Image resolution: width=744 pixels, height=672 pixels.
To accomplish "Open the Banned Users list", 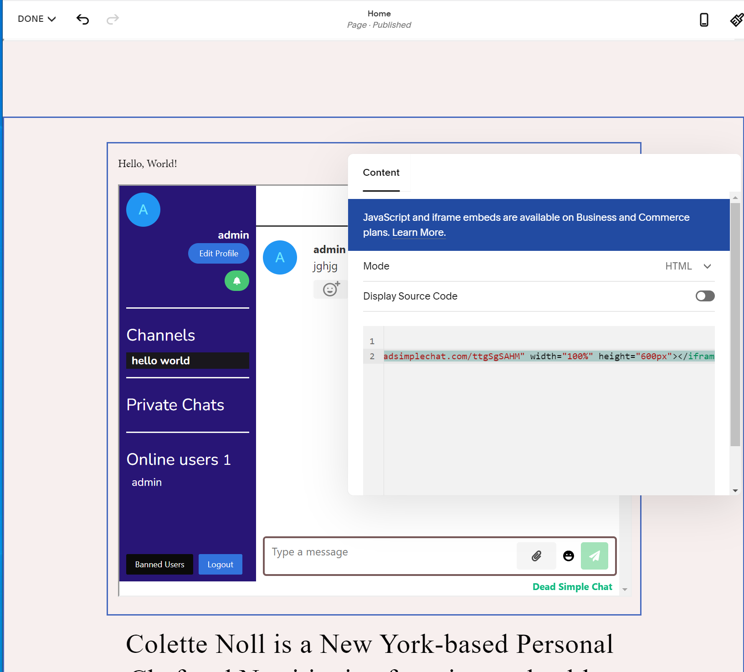I will [x=159, y=564].
